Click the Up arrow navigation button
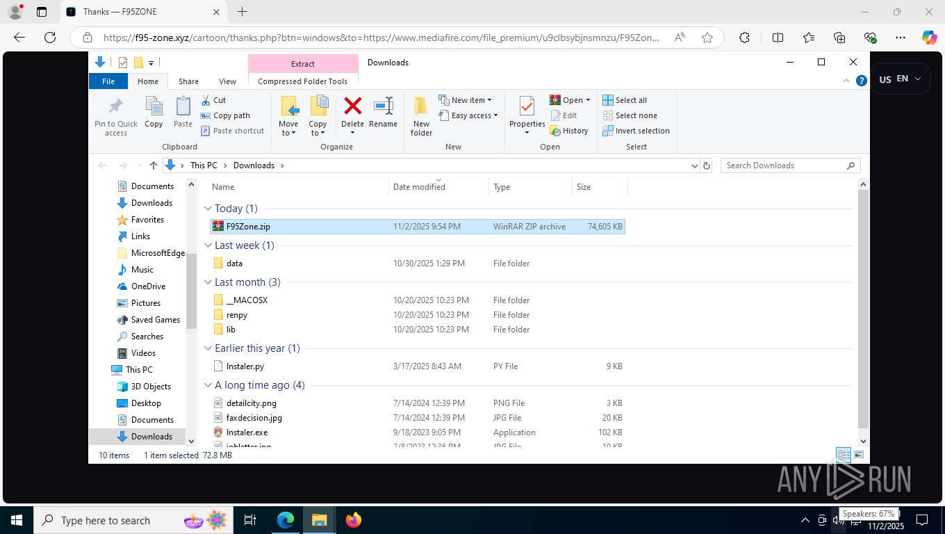The width and height of the screenshot is (945, 534). click(154, 165)
